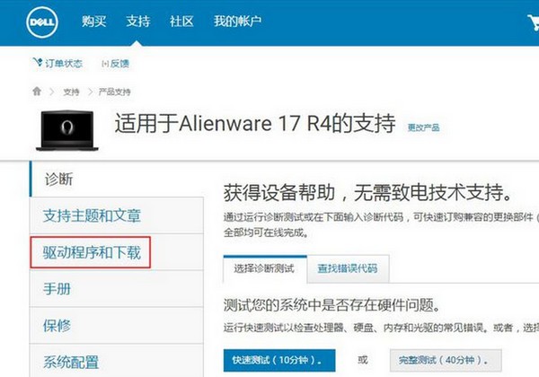The height and width of the screenshot is (377, 539).
Task: Open the 购买 navigation menu
Action: point(93,22)
